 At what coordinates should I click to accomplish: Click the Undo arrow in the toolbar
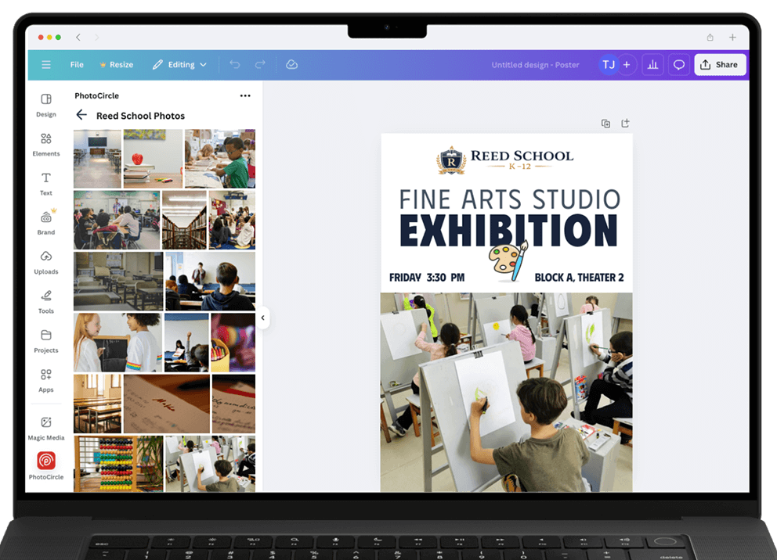(234, 64)
